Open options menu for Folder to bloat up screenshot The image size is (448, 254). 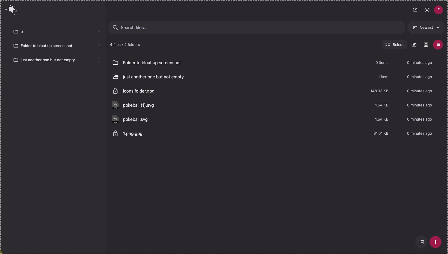coord(99,46)
